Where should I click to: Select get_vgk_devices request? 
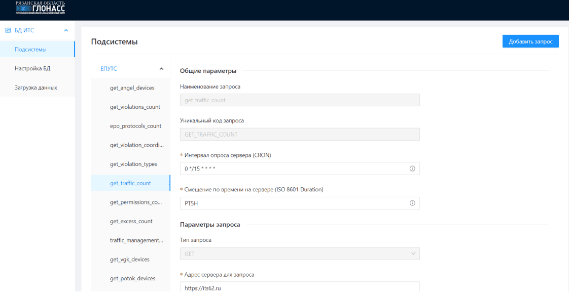coord(129,260)
